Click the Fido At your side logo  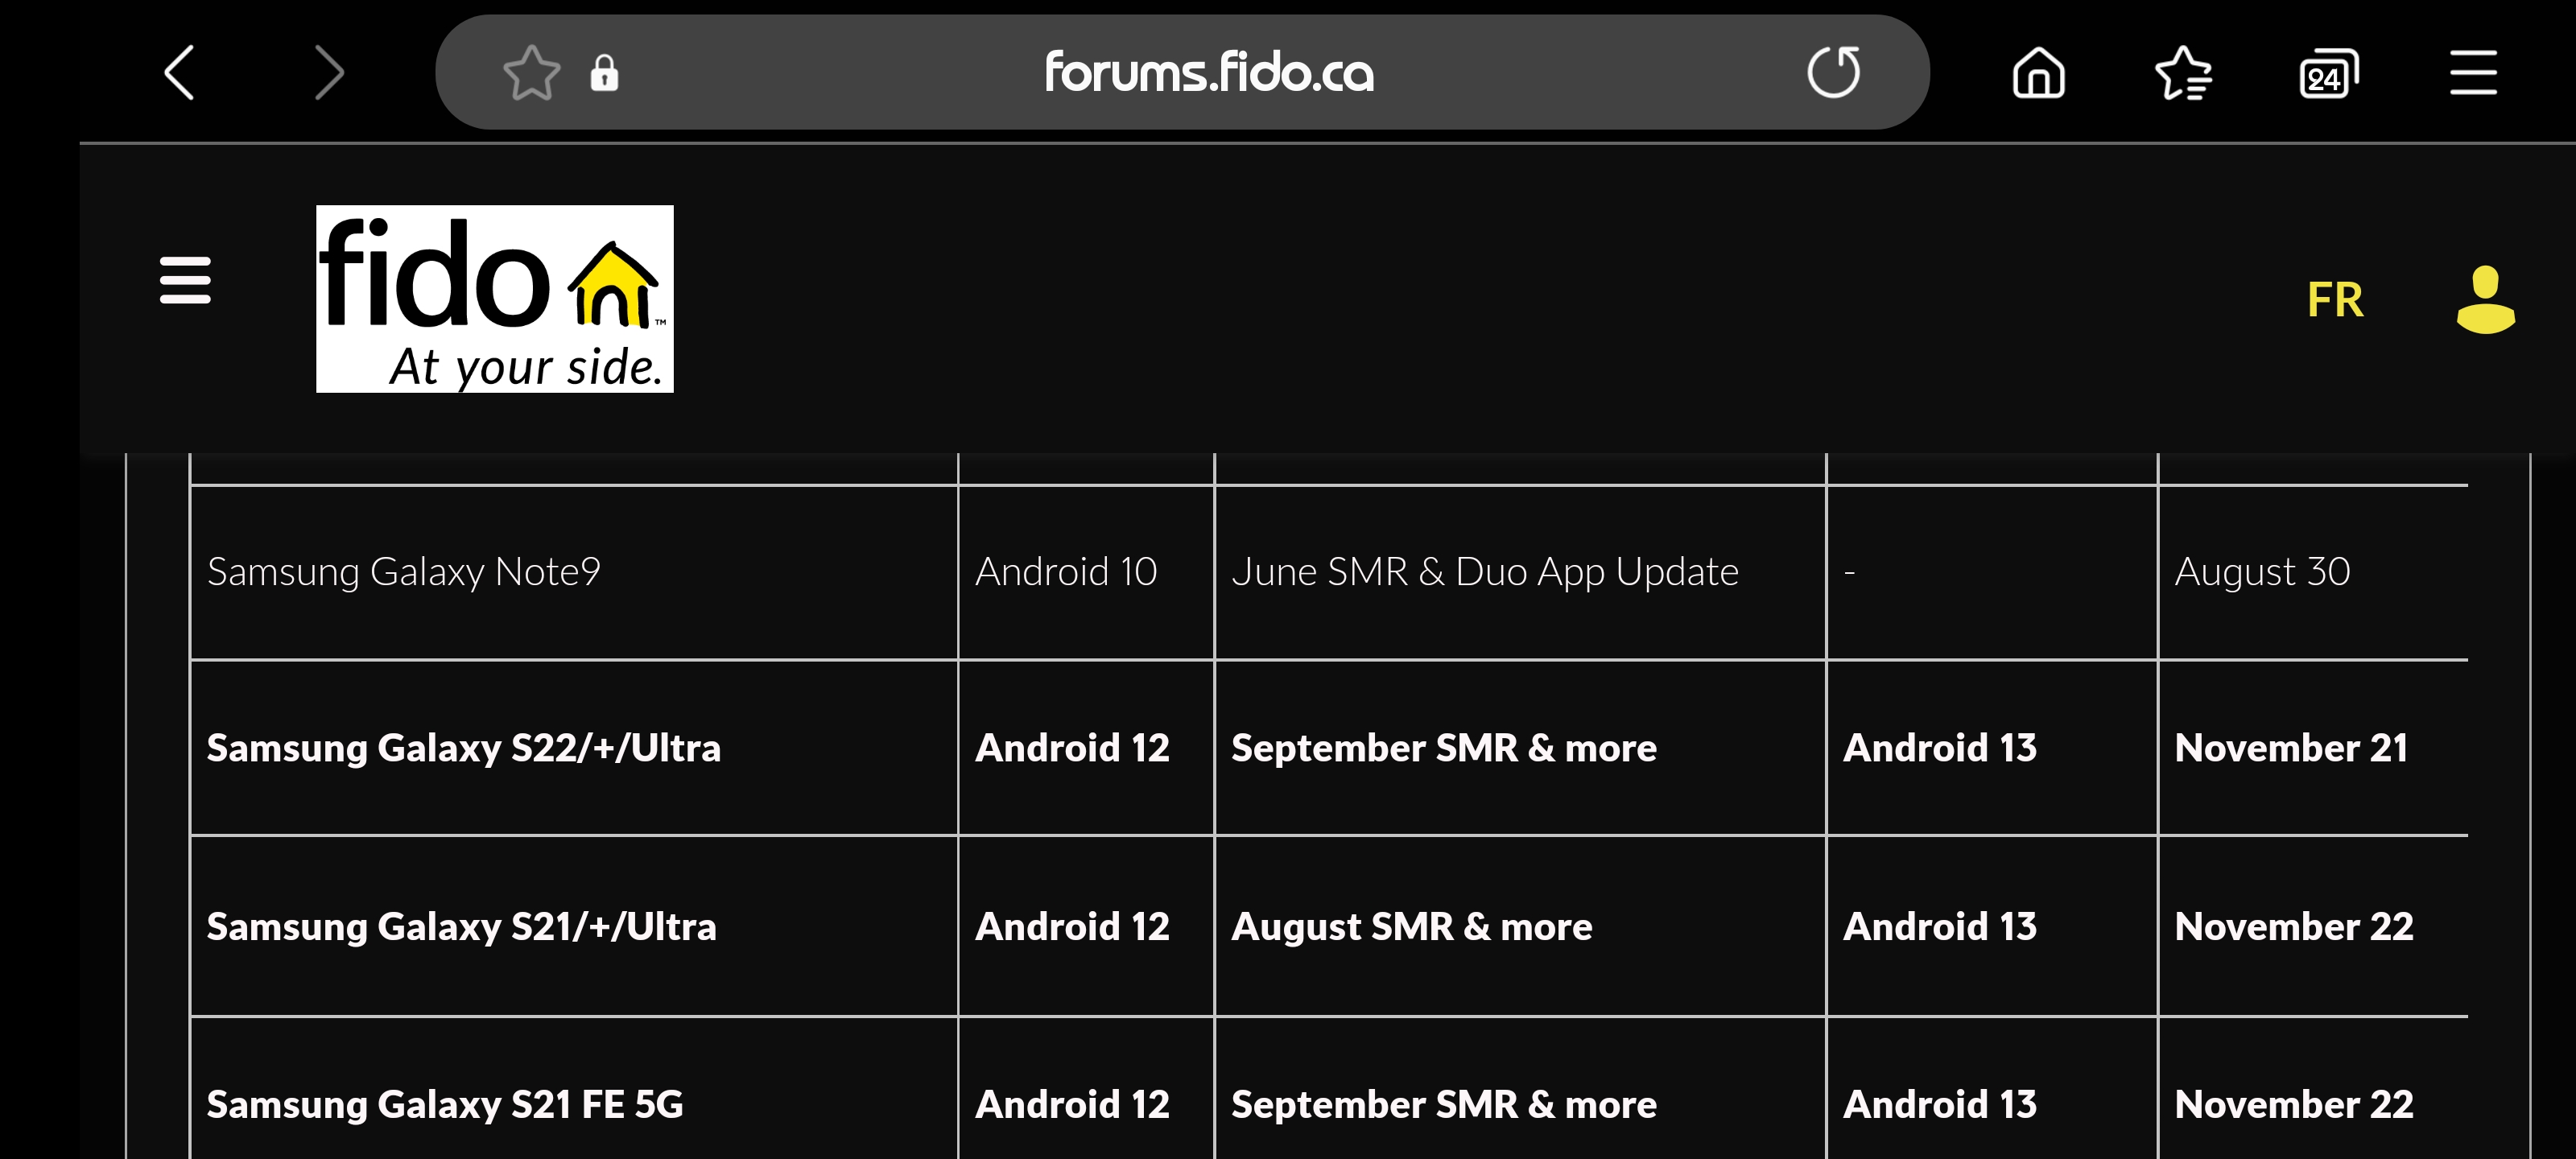pos(494,298)
